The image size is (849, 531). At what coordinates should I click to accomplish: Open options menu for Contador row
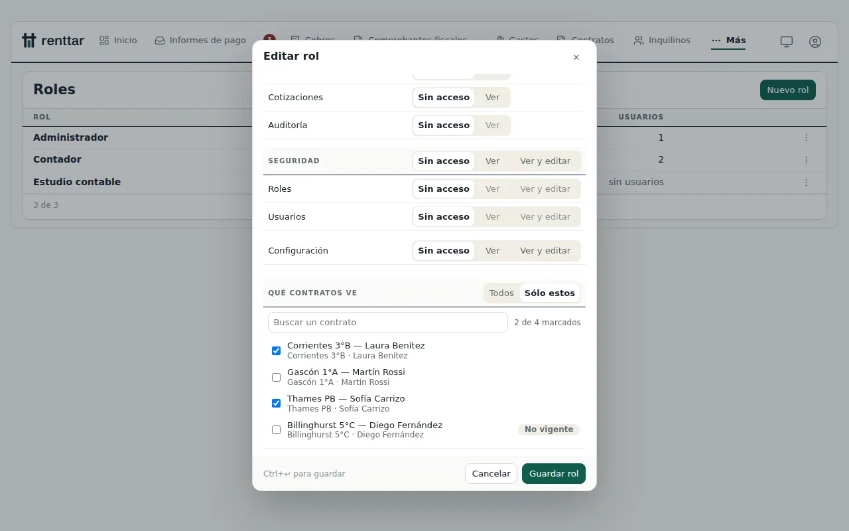coord(806,160)
